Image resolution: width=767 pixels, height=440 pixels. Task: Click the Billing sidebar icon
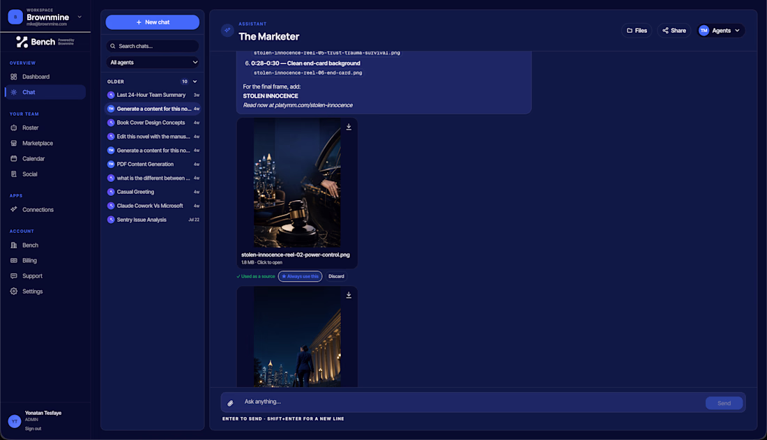point(14,261)
